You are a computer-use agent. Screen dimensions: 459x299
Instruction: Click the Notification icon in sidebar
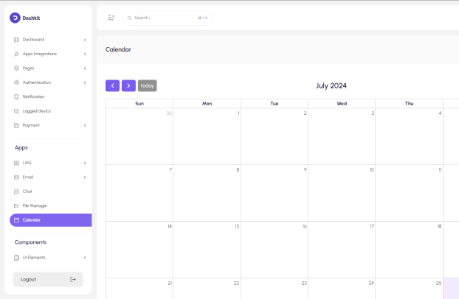tap(16, 96)
